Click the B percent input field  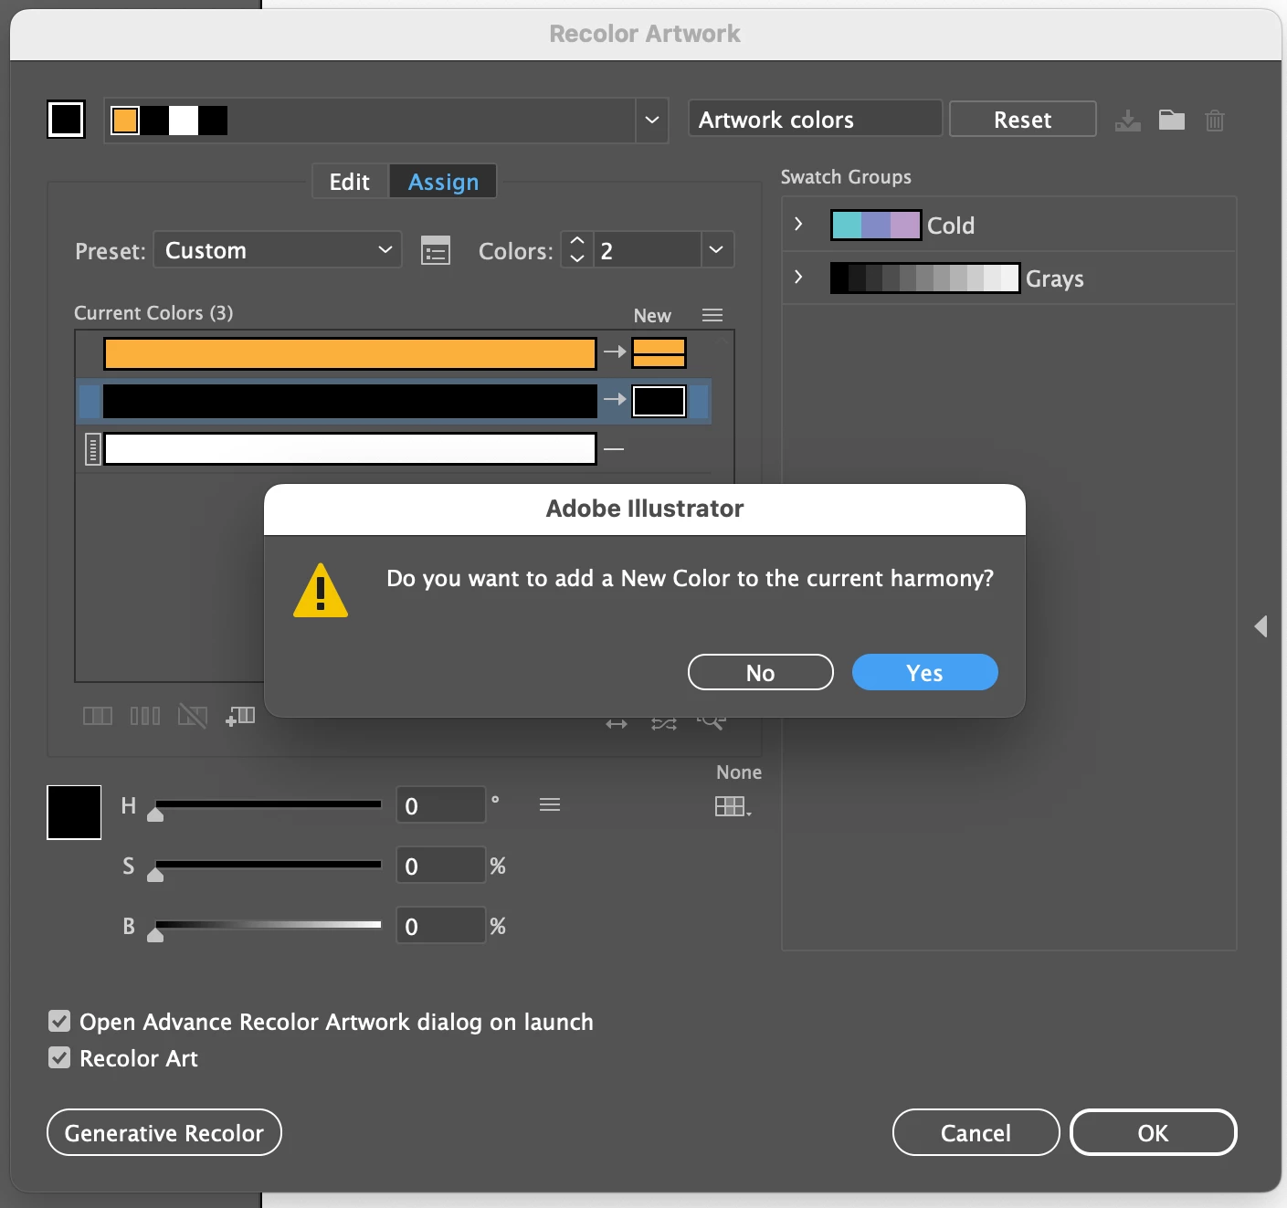(440, 926)
